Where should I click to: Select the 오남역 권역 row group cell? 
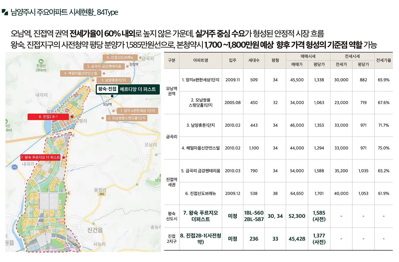click(x=172, y=91)
